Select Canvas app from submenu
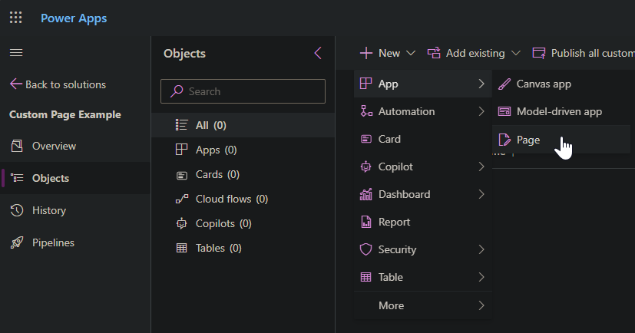 pyautogui.click(x=561, y=84)
